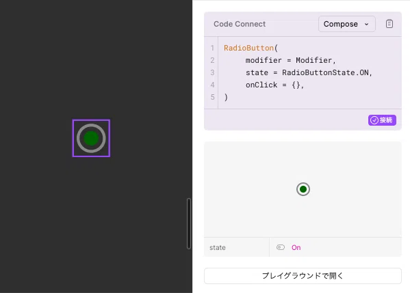This screenshot has height=293, width=410.
Task: Click the purple 接続 connected badge
Action: point(382,120)
